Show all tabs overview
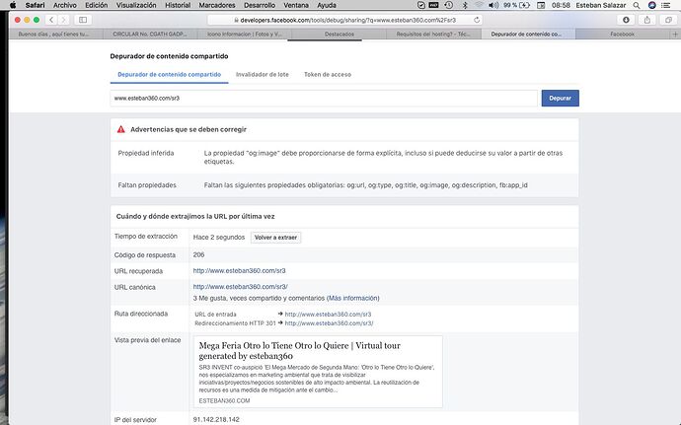 click(x=668, y=20)
